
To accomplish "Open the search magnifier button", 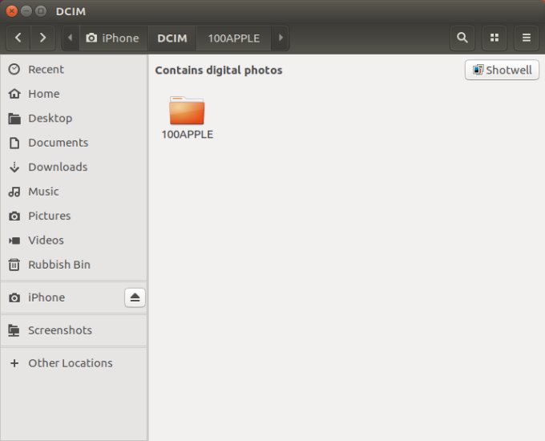I will [x=462, y=38].
